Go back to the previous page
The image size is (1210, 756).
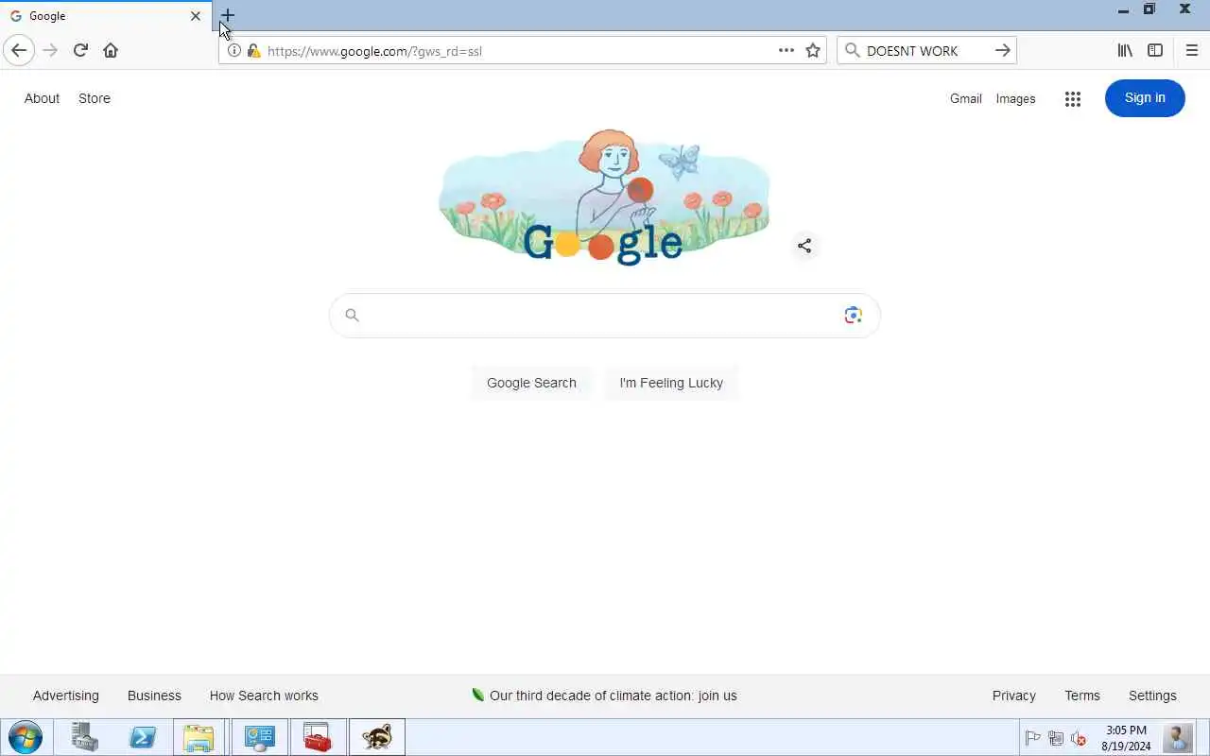[19, 50]
